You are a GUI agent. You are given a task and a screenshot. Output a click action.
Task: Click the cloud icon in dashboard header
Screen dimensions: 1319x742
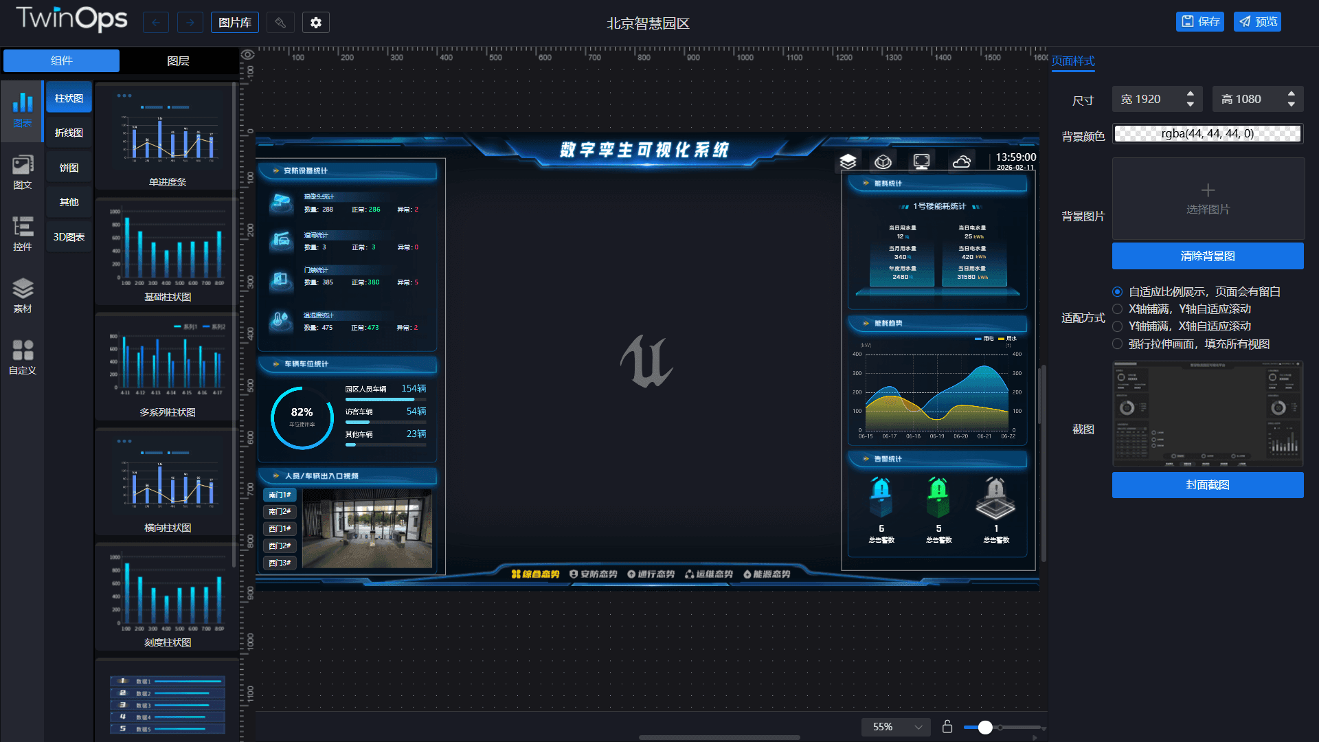[x=961, y=161]
